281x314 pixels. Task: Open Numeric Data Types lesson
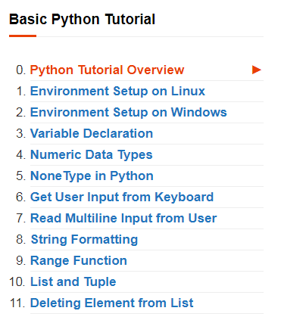click(x=92, y=154)
